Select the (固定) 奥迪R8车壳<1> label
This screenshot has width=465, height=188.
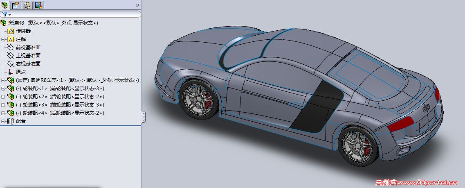77,80
